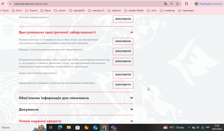Click the Подтвердить личность profile button
Screen dimensions: 224x131
[209, 4]
